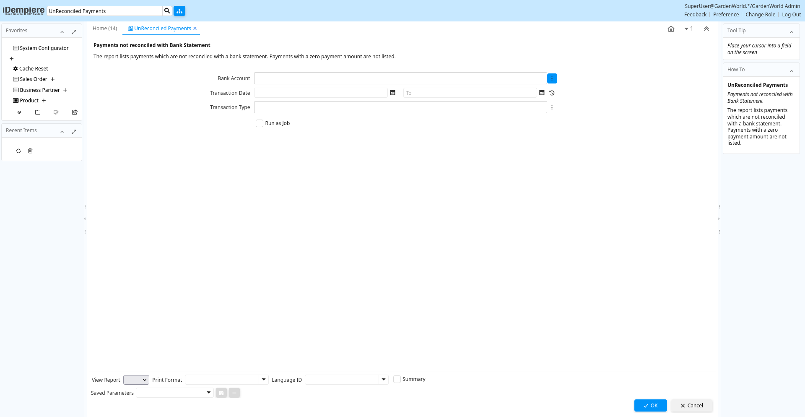Expand the Language ID dropdown arrow
Image resolution: width=805 pixels, height=417 pixels.
[x=383, y=380]
